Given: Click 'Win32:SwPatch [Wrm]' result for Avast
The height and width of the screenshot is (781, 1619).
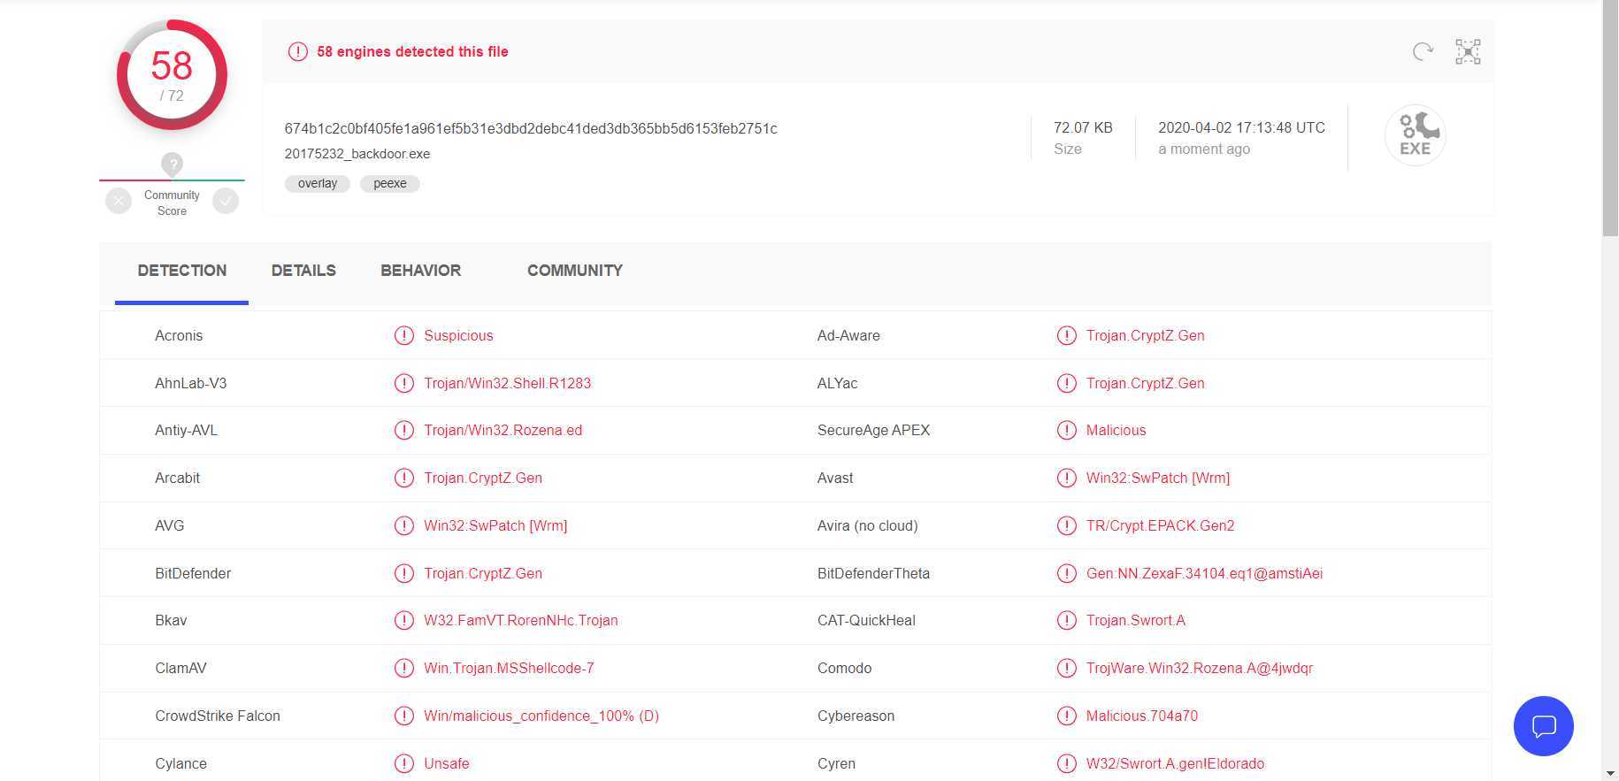Looking at the screenshot, I should pos(1157,478).
